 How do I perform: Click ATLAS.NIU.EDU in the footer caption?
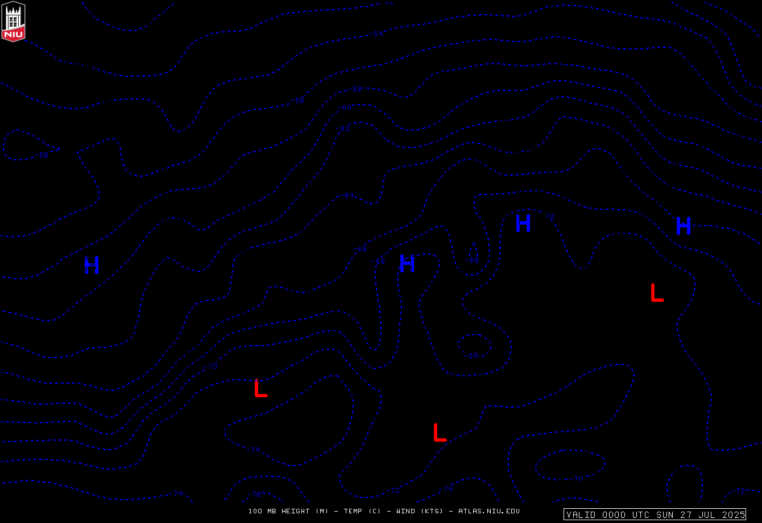[x=489, y=511]
